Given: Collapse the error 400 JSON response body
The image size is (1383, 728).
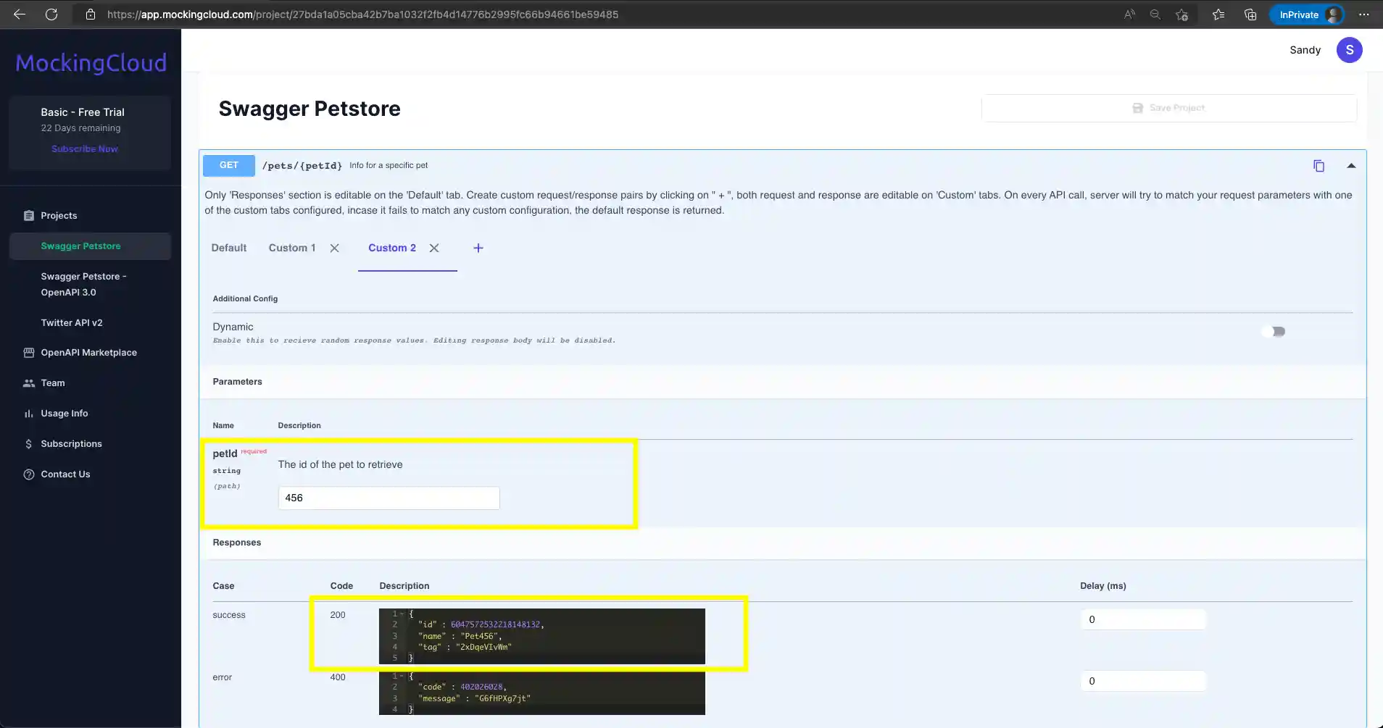Looking at the screenshot, I should tap(403, 675).
